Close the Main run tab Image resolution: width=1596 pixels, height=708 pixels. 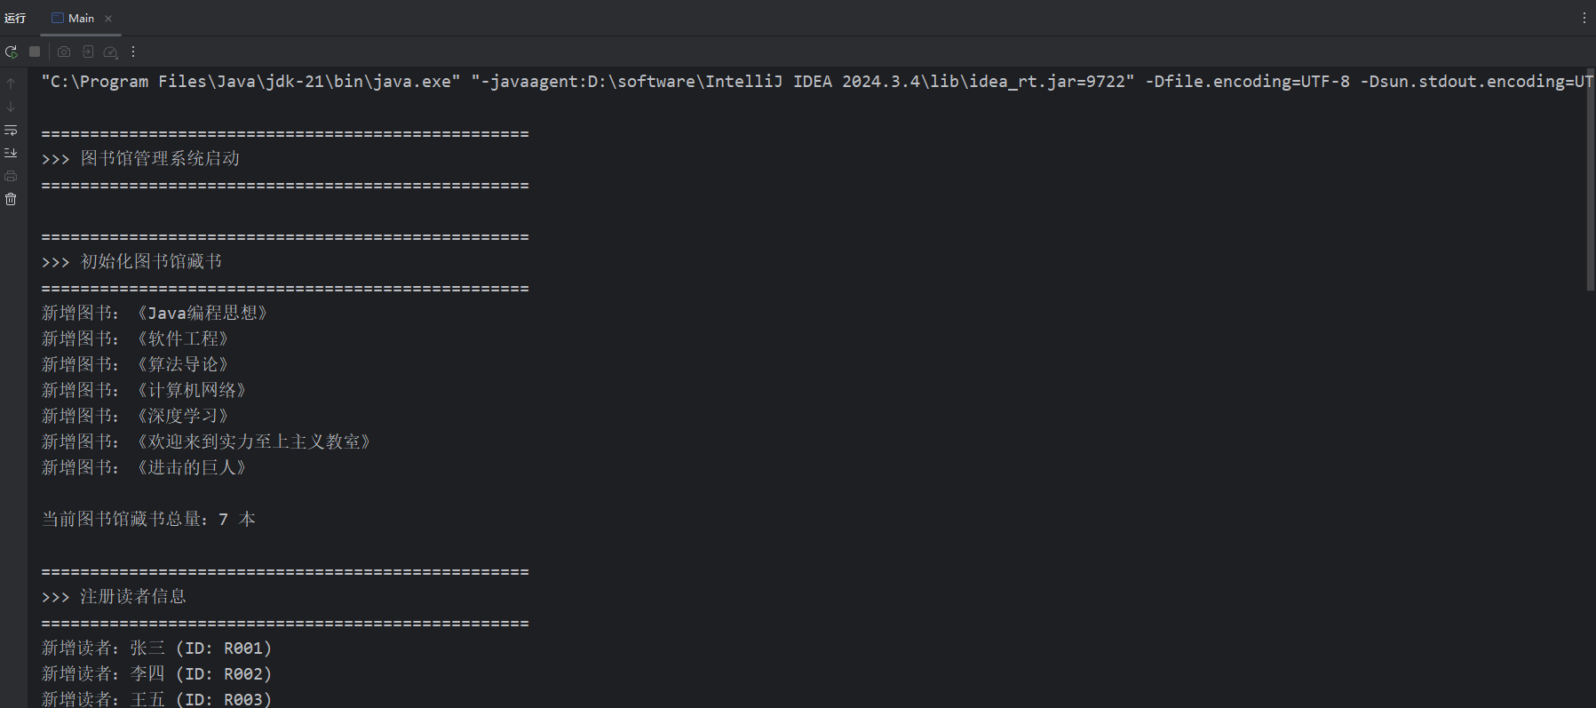tap(108, 19)
